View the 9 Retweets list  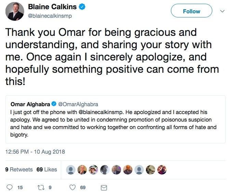coord(19,169)
